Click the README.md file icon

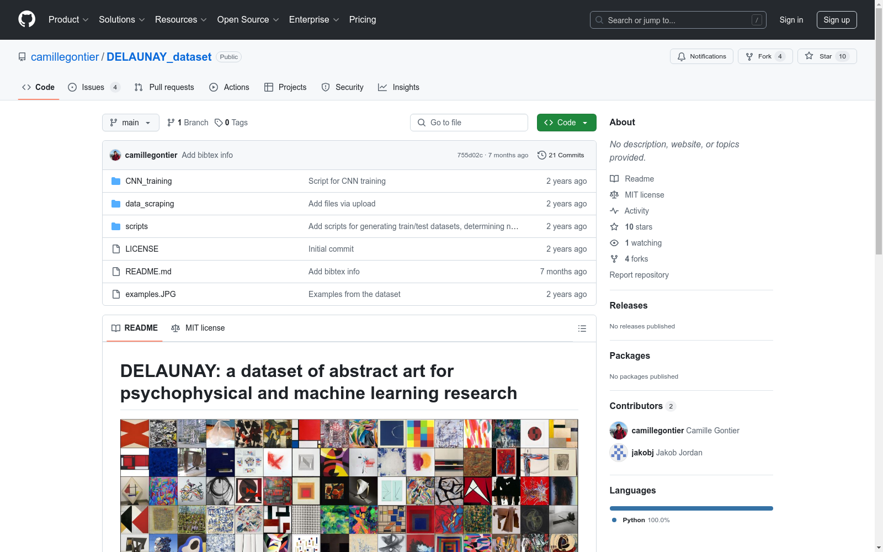(116, 272)
